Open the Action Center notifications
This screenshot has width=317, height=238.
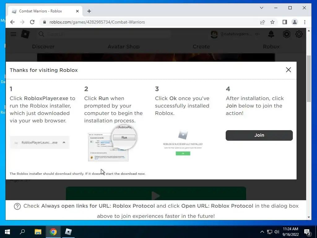point(307,232)
